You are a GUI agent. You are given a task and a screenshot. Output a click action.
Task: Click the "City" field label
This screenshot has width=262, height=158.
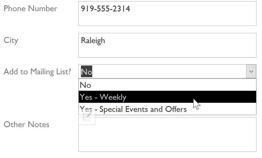click(11, 40)
